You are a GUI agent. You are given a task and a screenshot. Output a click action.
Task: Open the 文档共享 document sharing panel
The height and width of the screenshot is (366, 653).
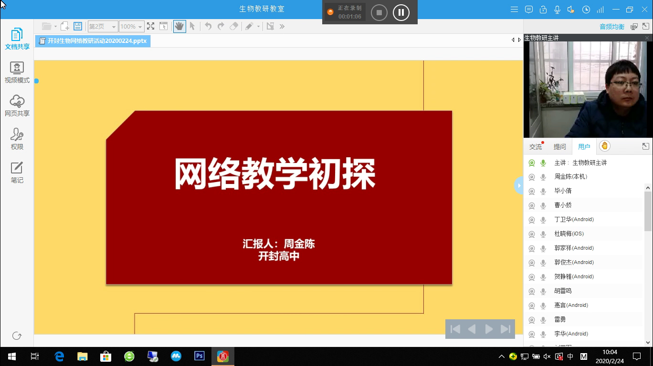pos(17,39)
